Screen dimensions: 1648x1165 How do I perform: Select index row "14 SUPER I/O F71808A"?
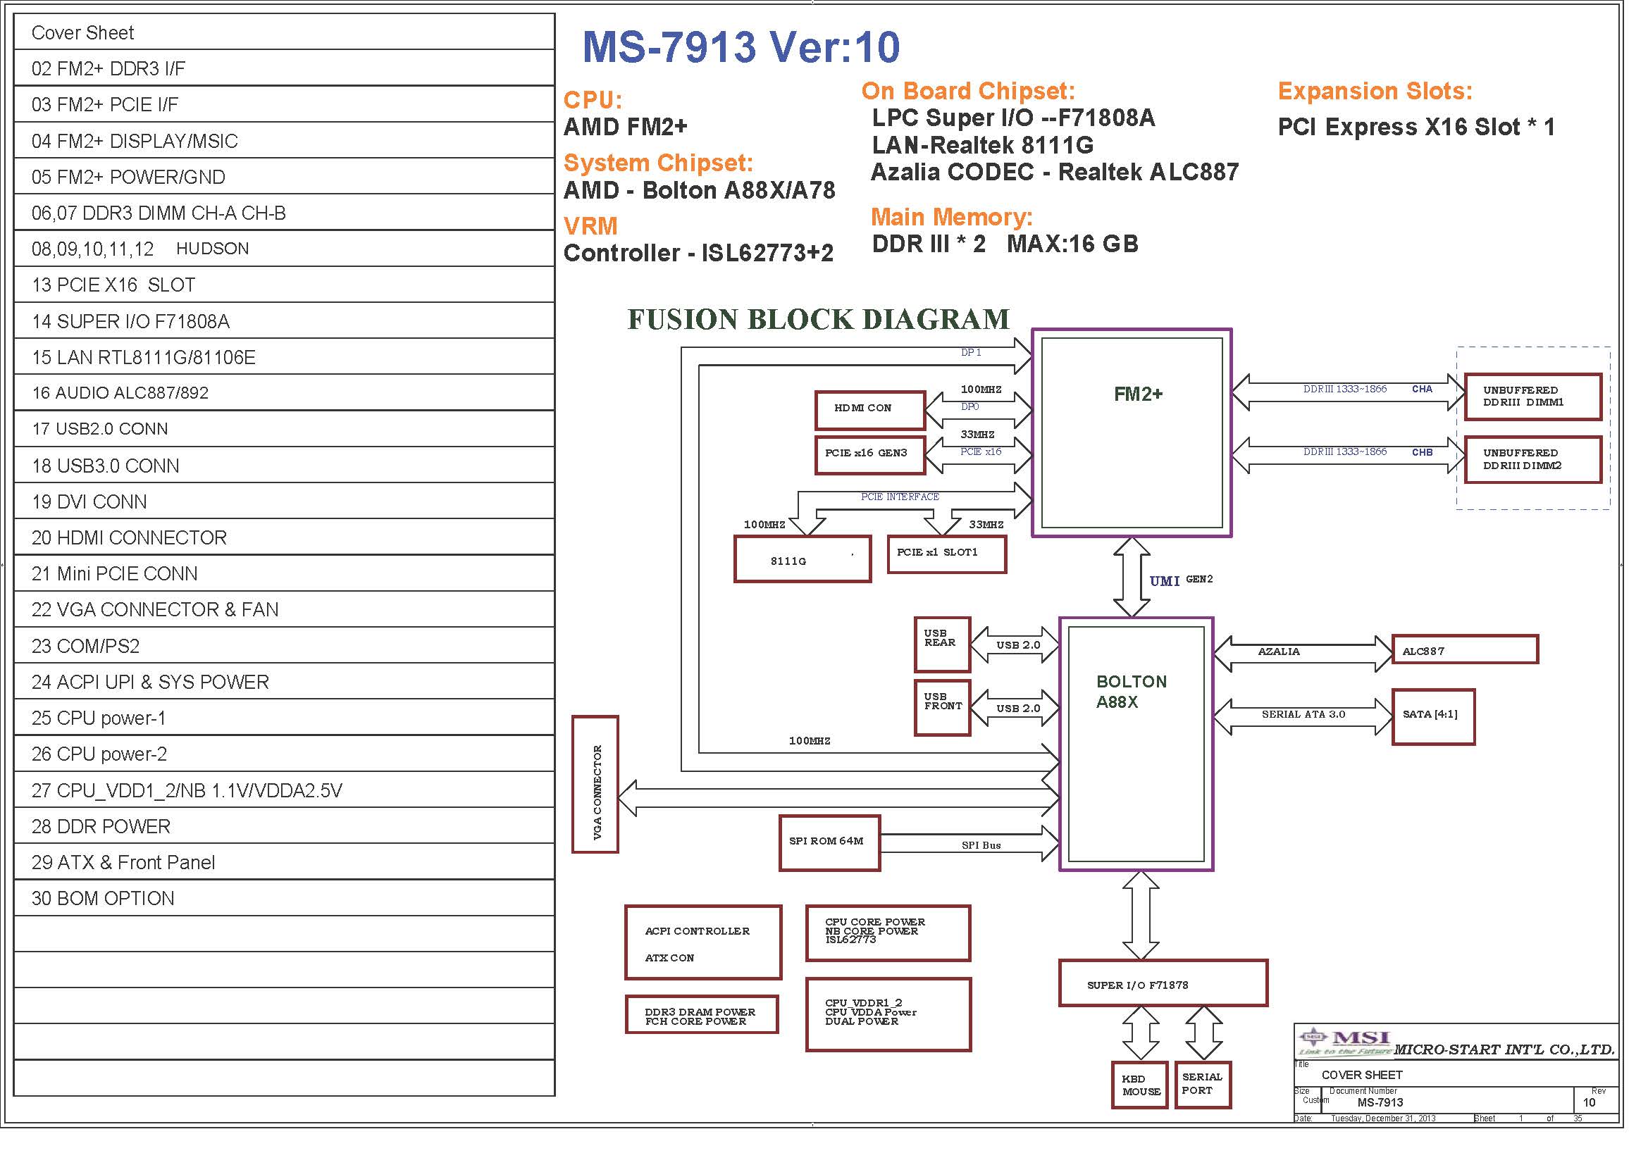tap(284, 320)
